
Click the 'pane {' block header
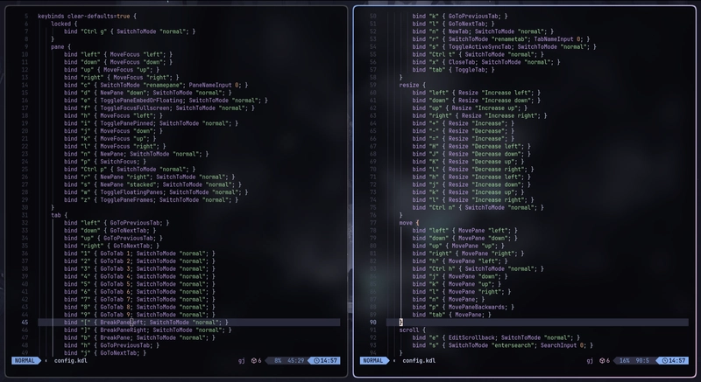coord(60,47)
